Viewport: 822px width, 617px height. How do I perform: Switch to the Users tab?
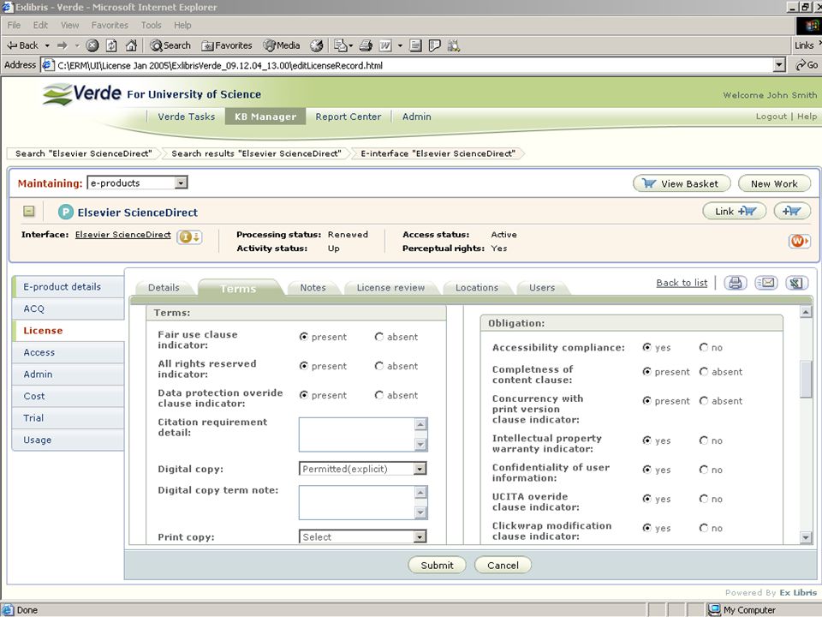[x=541, y=288]
